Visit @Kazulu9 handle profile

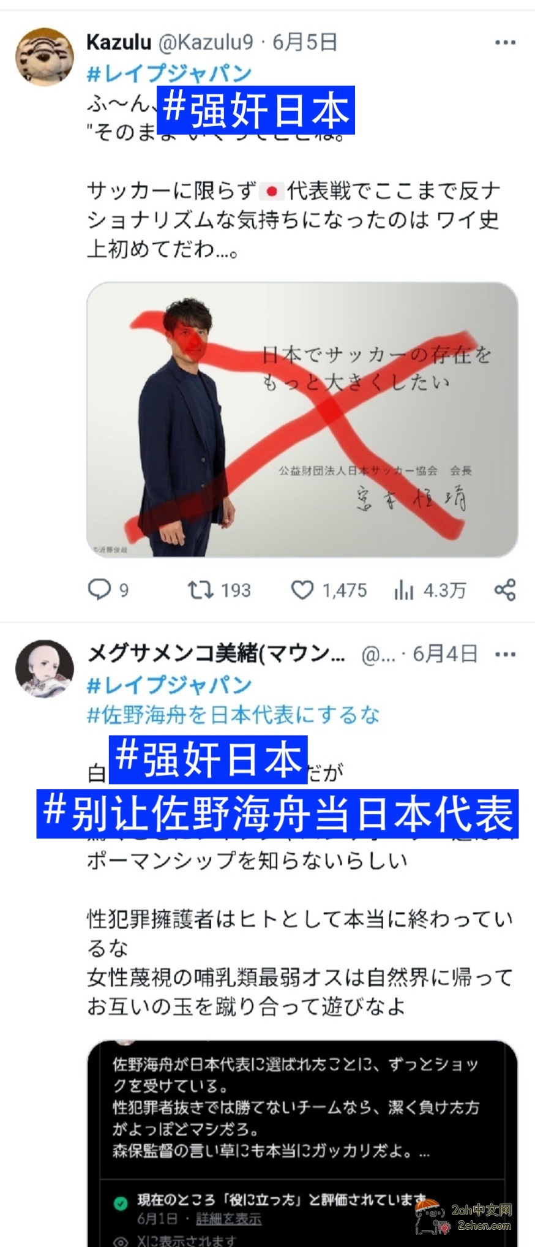coord(206,42)
